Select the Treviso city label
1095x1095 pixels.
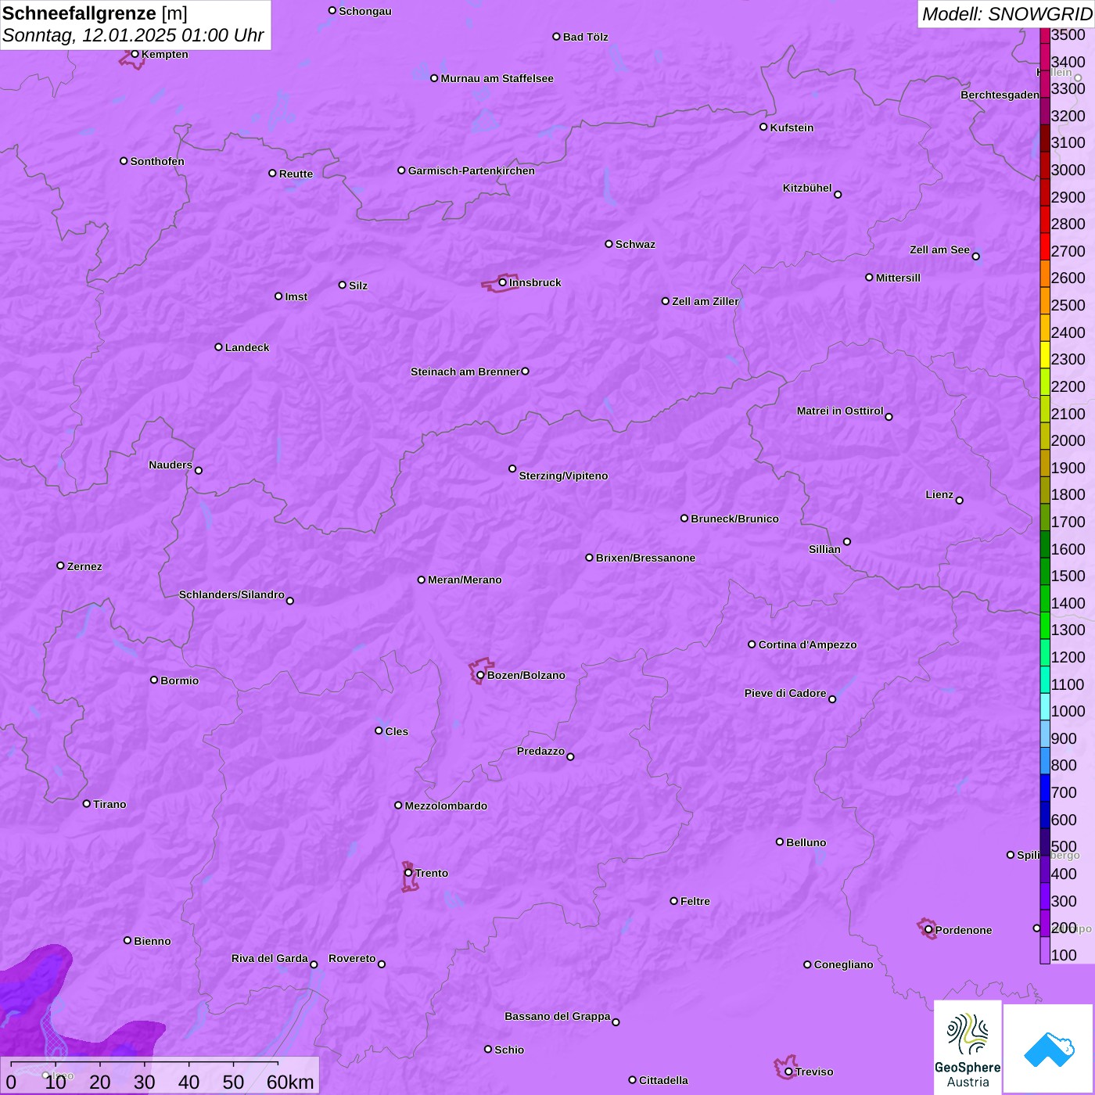point(814,1072)
